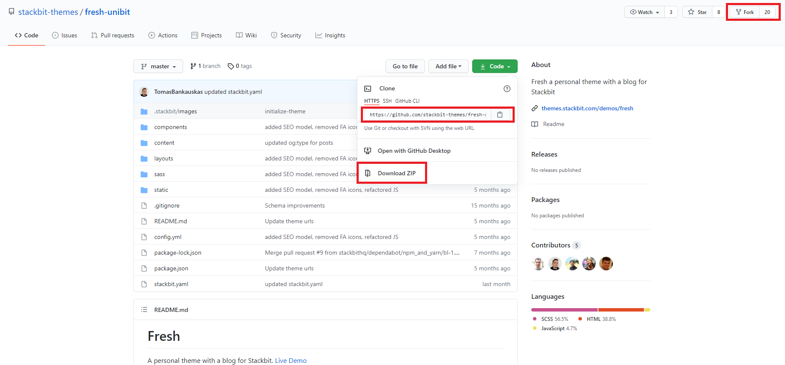
Task: Select the GitHub CLI clone option
Action: [407, 101]
